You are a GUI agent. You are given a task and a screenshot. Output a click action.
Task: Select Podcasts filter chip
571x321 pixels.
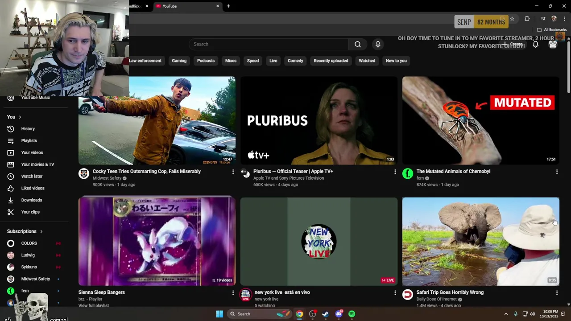coord(206,61)
